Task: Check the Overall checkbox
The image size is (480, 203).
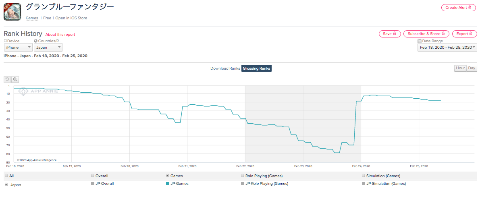Action: 93,176
